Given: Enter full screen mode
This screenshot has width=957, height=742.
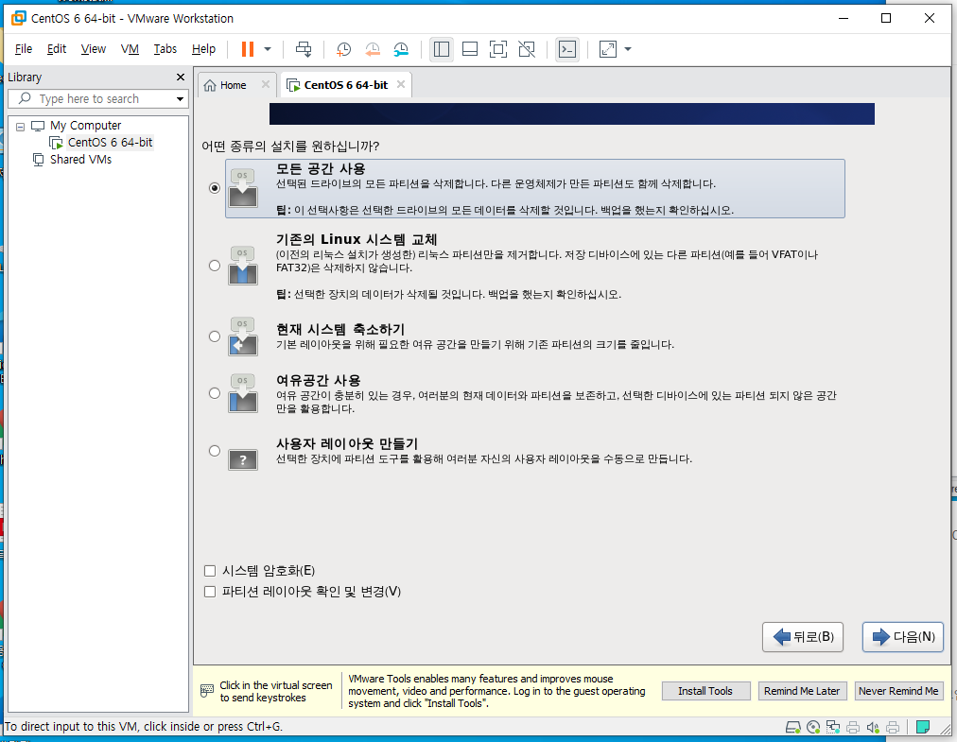Looking at the screenshot, I should [498, 49].
